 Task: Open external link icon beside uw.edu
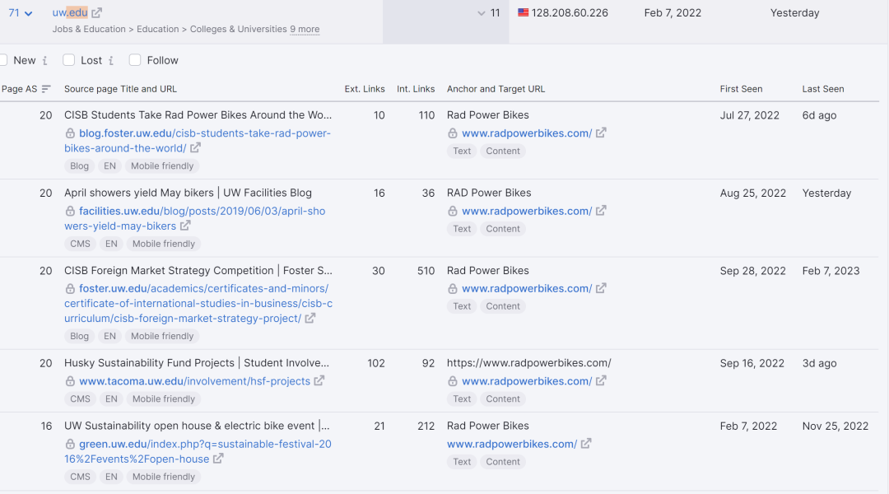97,12
